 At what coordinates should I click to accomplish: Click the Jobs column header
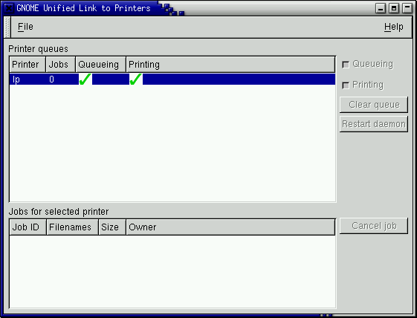pyautogui.click(x=61, y=65)
